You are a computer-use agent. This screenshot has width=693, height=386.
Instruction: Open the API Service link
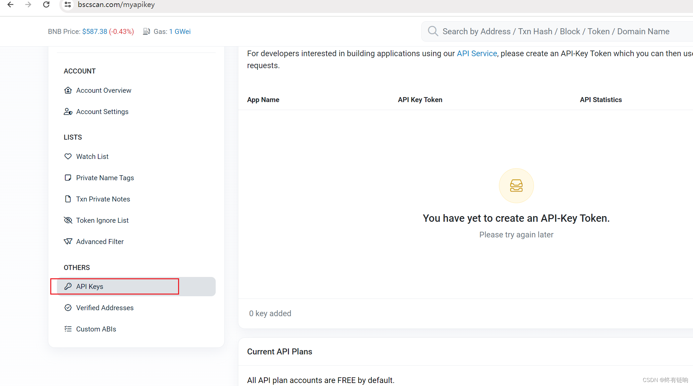477,54
